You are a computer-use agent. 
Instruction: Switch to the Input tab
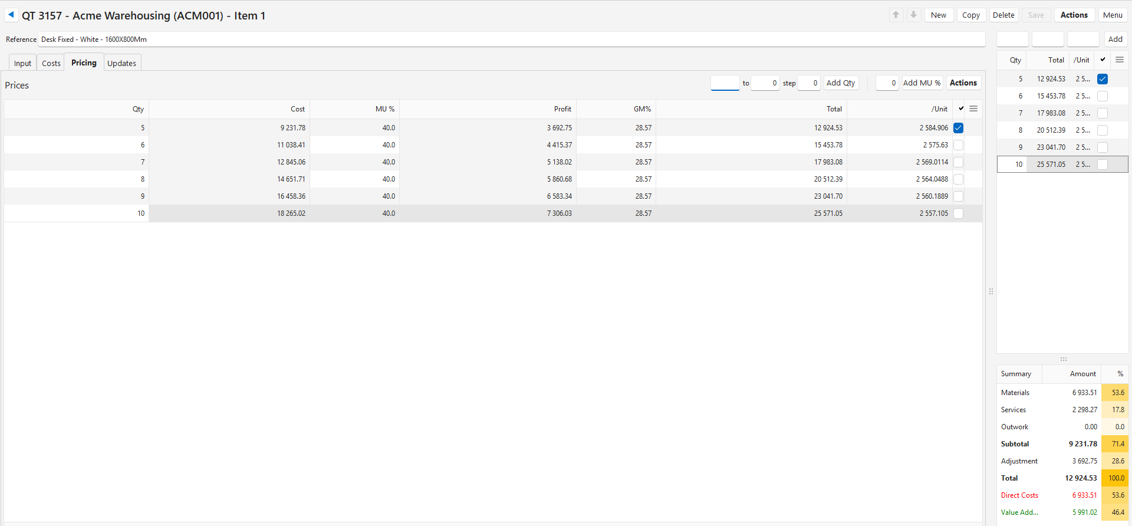click(x=22, y=63)
